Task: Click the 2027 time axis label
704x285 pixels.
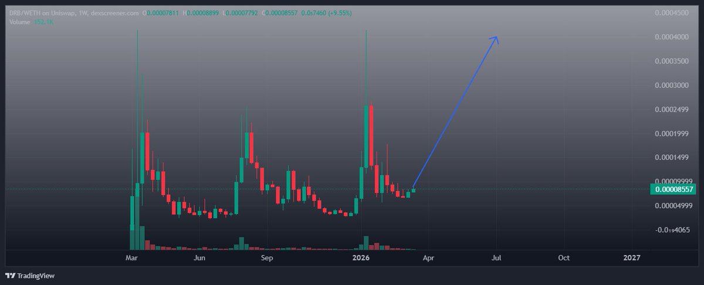Action: pyautogui.click(x=632, y=257)
